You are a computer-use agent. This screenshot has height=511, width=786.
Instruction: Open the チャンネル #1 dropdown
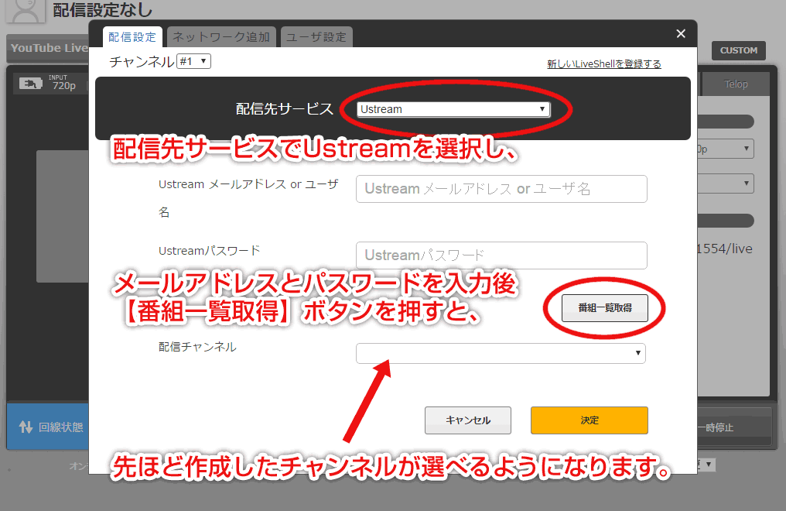(x=193, y=61)
